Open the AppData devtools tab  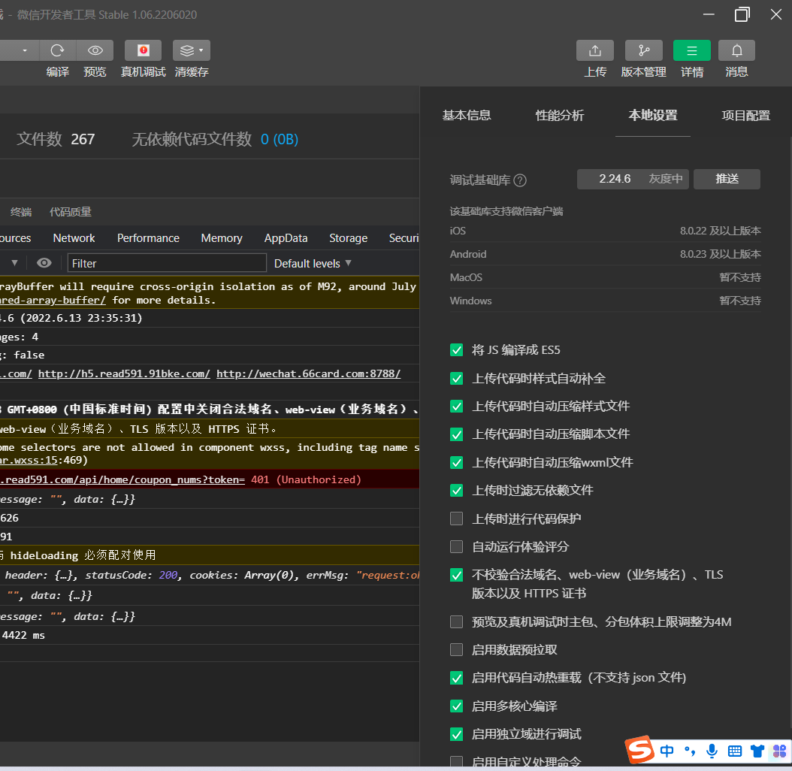tap(286, 238)
